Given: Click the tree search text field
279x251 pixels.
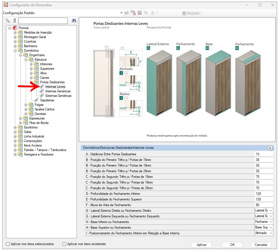Looking at the screenshot, I should [43, 21].
